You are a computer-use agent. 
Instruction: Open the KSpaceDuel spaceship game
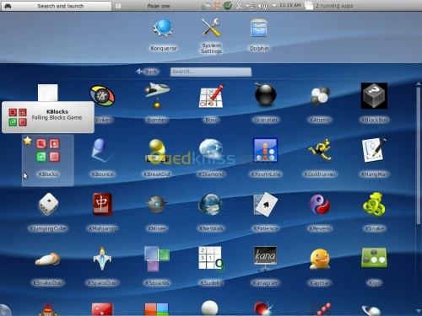(x=103, y=266)
